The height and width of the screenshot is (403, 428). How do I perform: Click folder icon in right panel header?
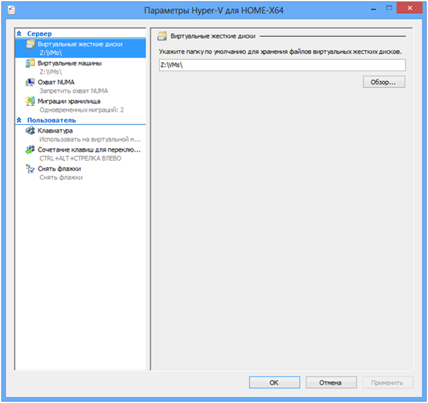[162, 36]
